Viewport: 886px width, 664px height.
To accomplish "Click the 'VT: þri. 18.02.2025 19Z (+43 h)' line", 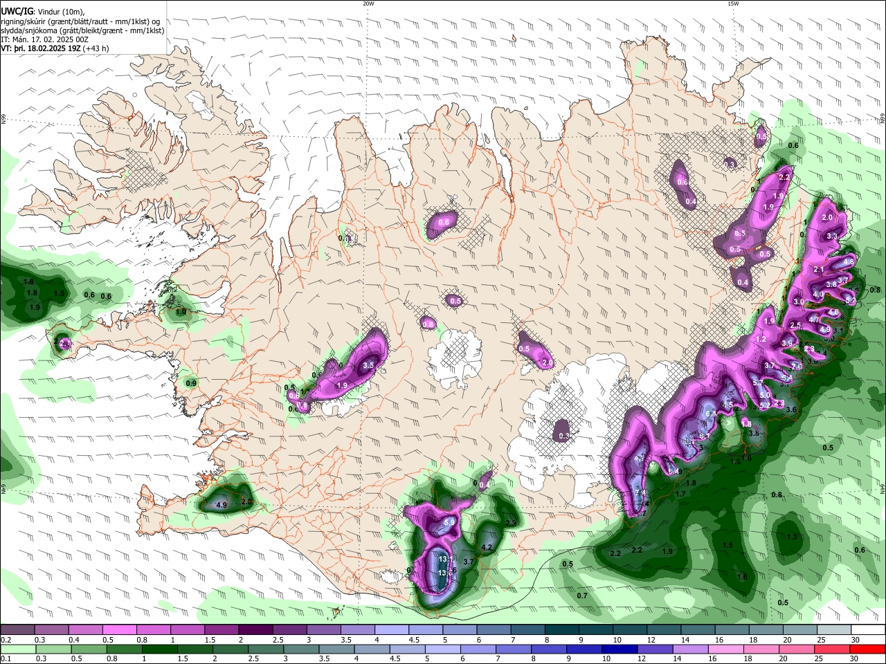I will coord(55,49).
